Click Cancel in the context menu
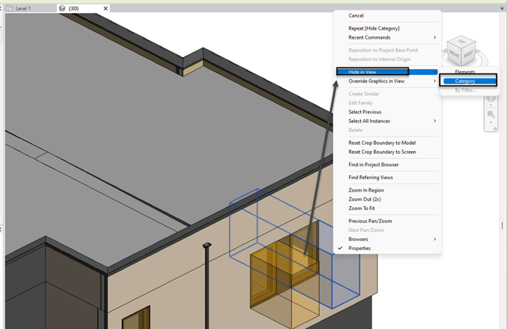Screen dimensions: 508x329 [x=356, y=16]
